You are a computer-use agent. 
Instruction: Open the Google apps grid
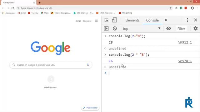point(97,21)
